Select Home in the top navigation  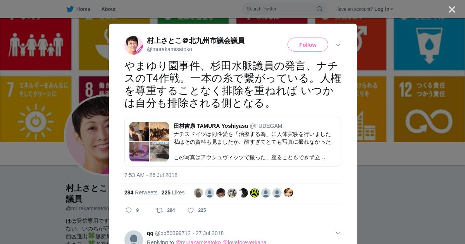[x=83, y=9]
